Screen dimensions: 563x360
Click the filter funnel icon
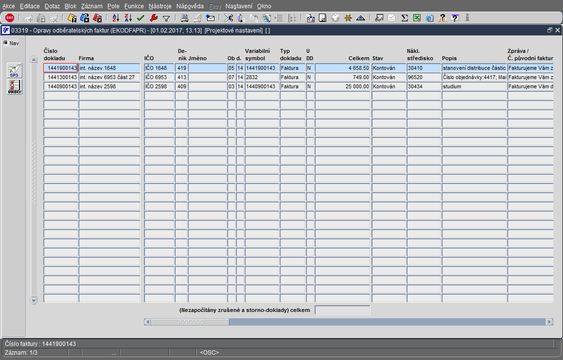(x=166, y=18)
